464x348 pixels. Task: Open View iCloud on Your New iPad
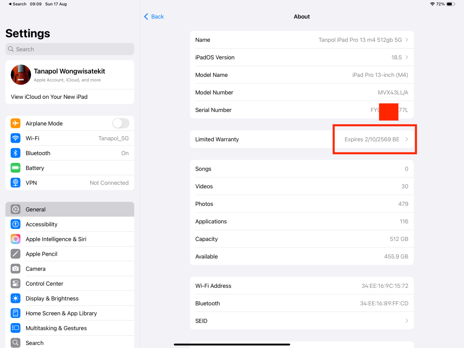[x=70, y=97]
